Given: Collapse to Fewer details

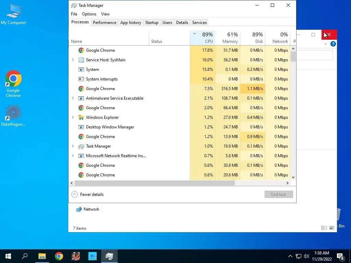Looking at the screenshot, I should pos(87,195).
